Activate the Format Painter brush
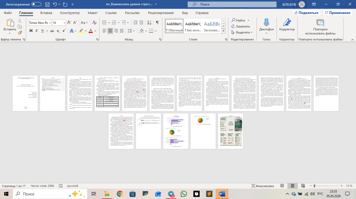Viewport: 356px width, 199px height. pos(20,33)
